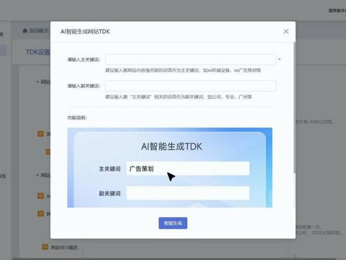Click the 智能生成 button
Image resolution: width=346 pixels, height=260 pixels.
point(173,223)
